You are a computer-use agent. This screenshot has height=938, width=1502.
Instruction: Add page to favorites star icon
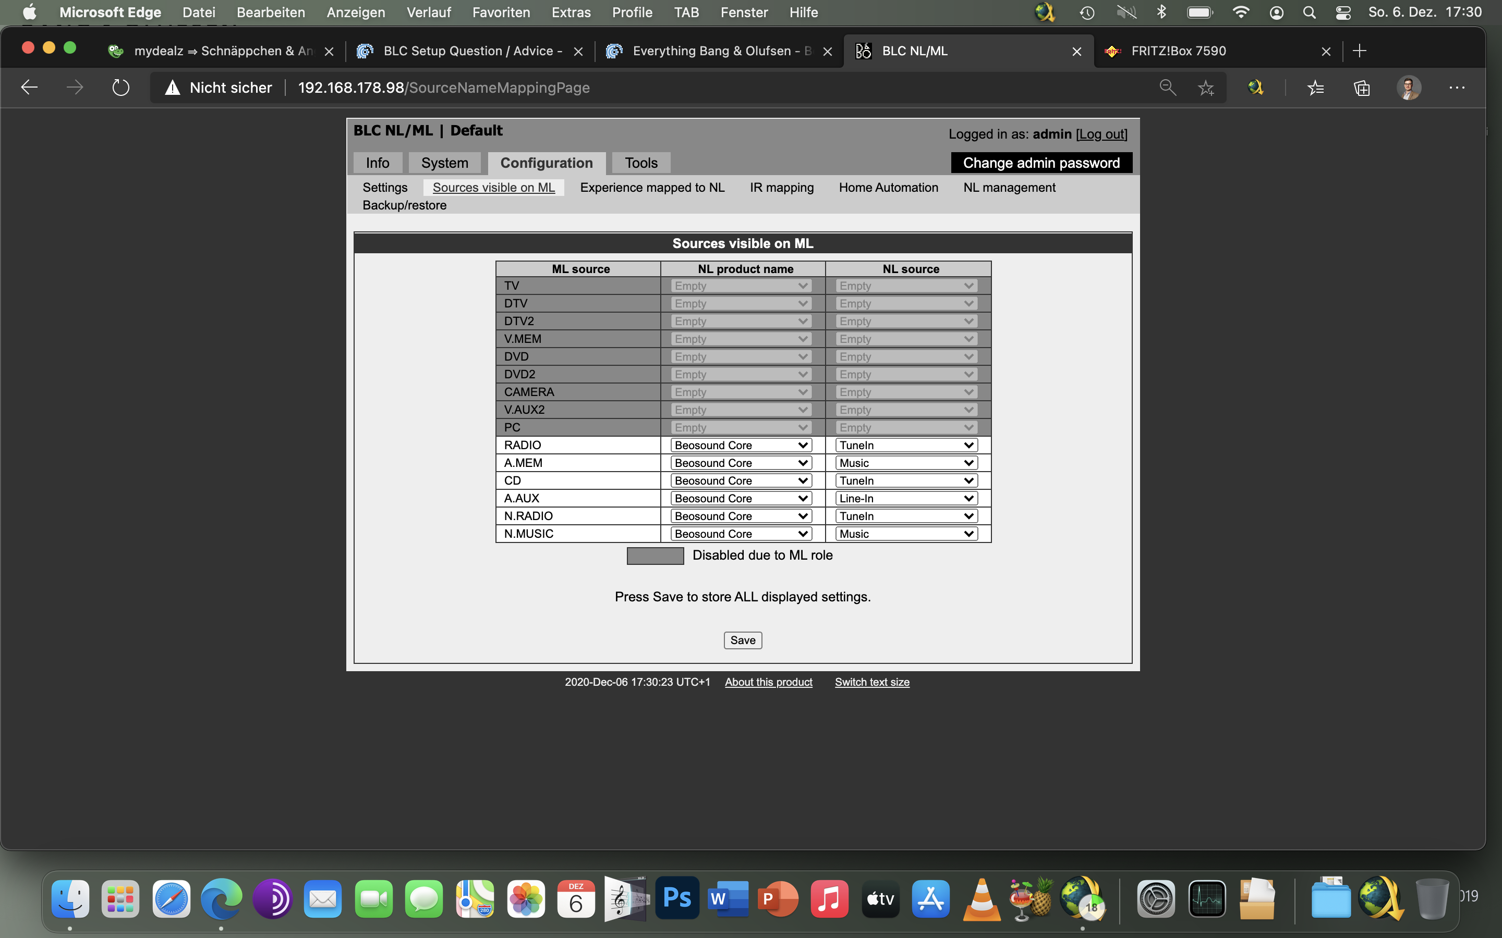tap(1205, 88)
